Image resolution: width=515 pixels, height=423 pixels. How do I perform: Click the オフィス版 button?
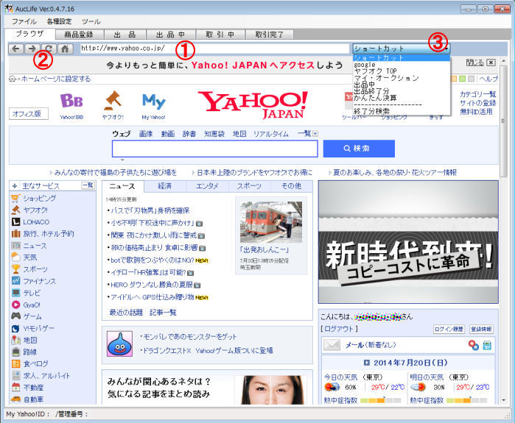coord(28,114)
